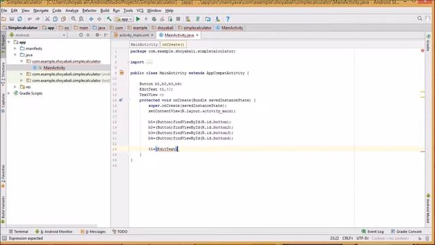Expand the Gradle Scripts node
This screenshot has width=435, height=245.
click(x=9, y=93)
